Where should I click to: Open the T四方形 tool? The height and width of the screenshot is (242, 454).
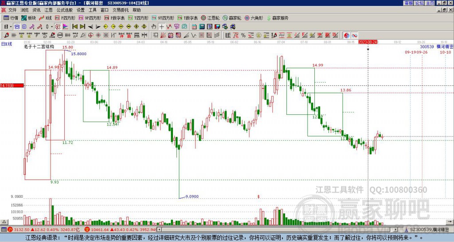pyautogui.click(x=138, y=18)
